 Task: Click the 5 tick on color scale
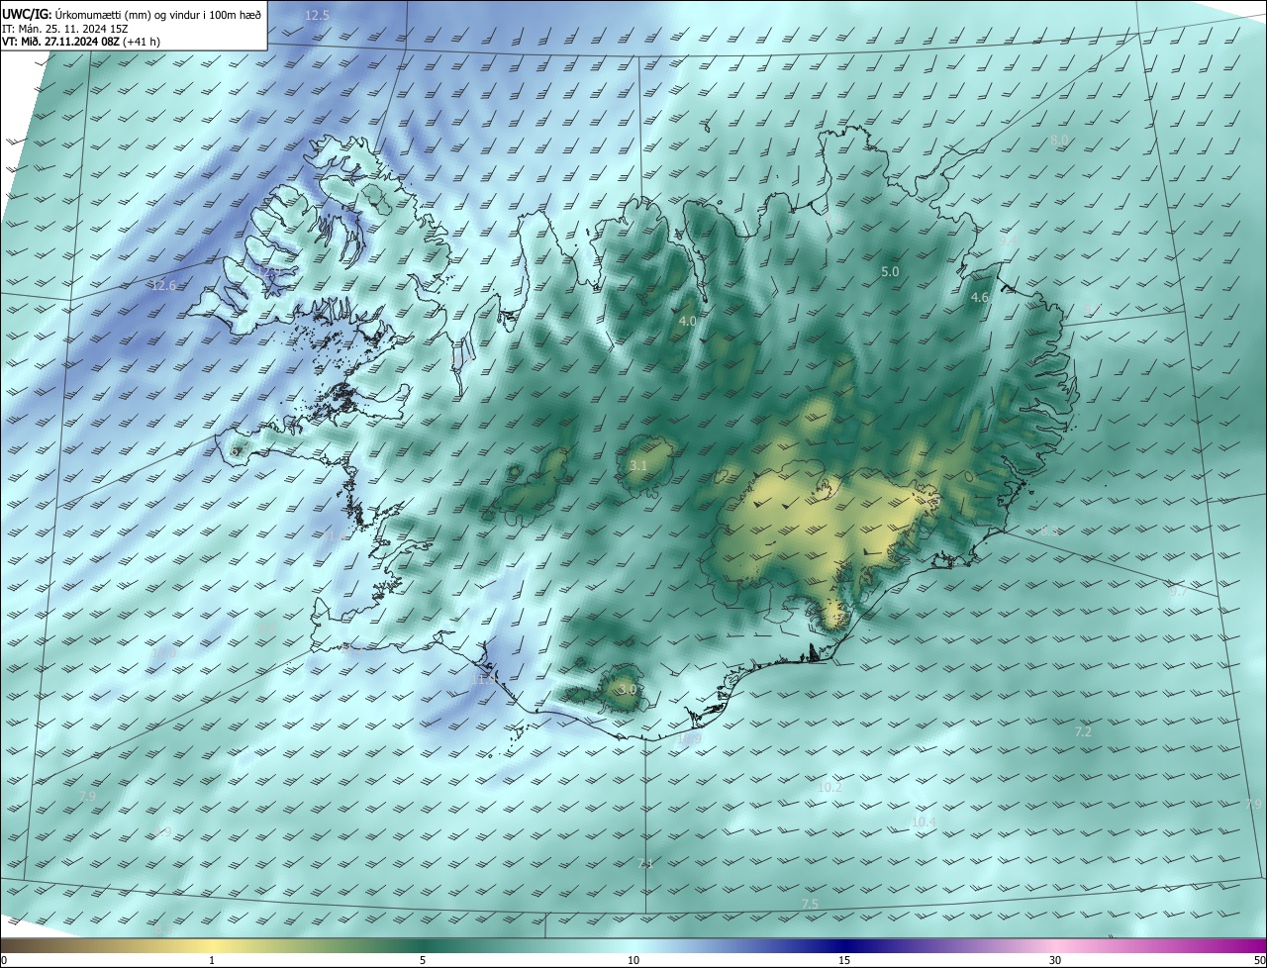coord(423,960)
